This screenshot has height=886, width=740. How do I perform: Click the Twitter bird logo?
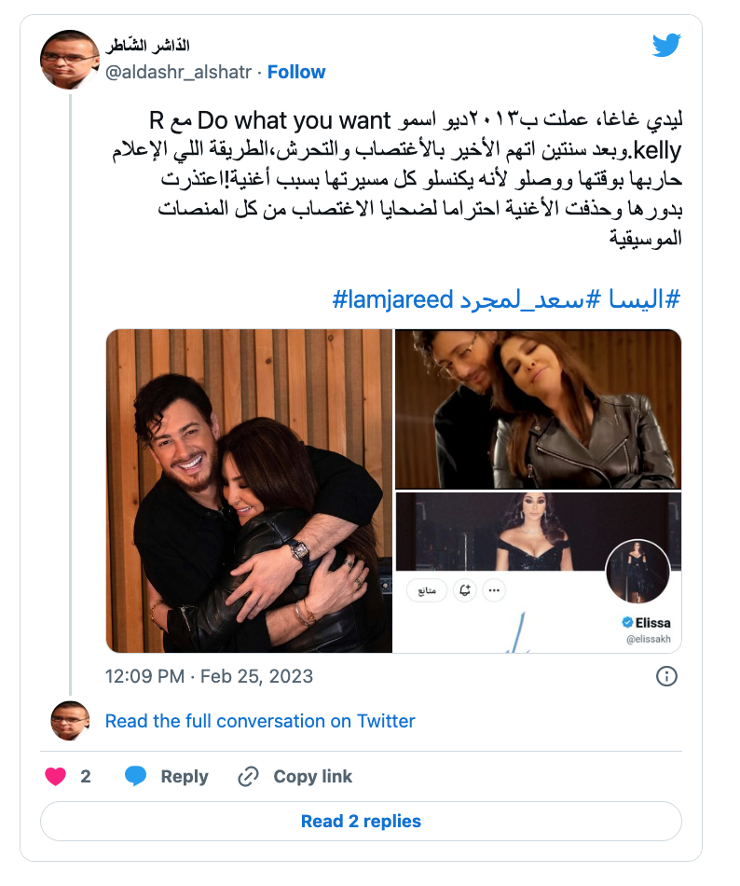666,46
